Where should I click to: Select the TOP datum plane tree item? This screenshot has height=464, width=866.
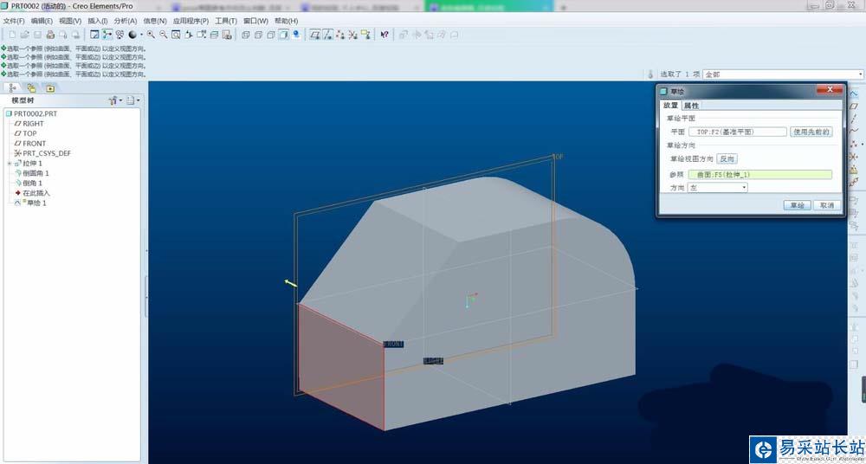[x=25, y=133]
